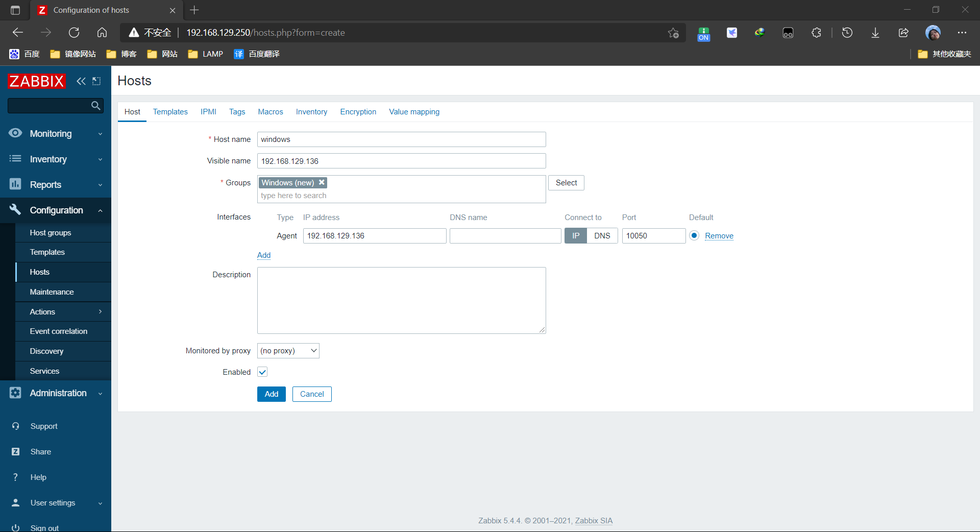
Task: Open the Monitored by proxy dropdown
Action: (288, 351)
